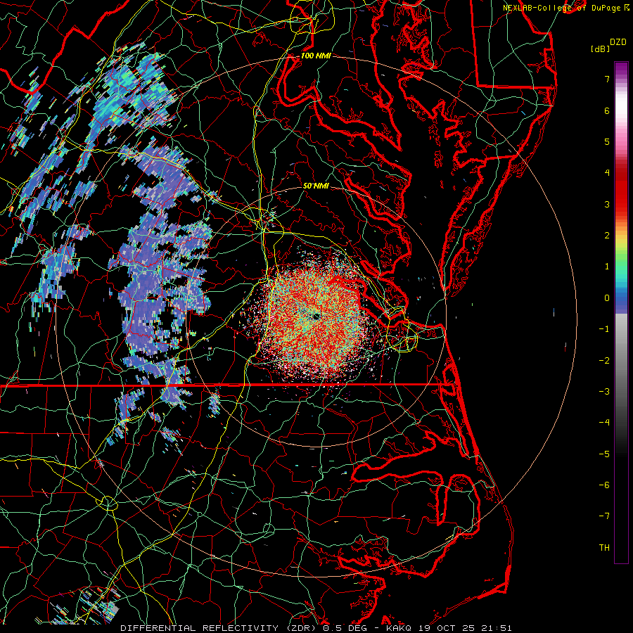Click the -2 value on color scale
633x633 pixels.
tap(604, 361)
